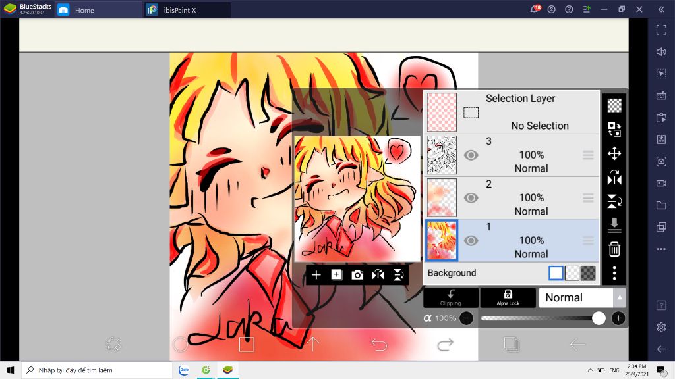Click the taskbar clock and date
The image size is (675, 379).
pyautogui.click(x=637, y=370)
